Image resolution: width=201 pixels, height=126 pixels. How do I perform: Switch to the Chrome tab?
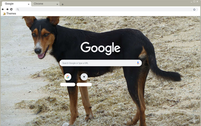(45, 4)
